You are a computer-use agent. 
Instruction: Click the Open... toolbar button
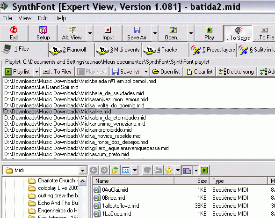click(x=173, y=33)
